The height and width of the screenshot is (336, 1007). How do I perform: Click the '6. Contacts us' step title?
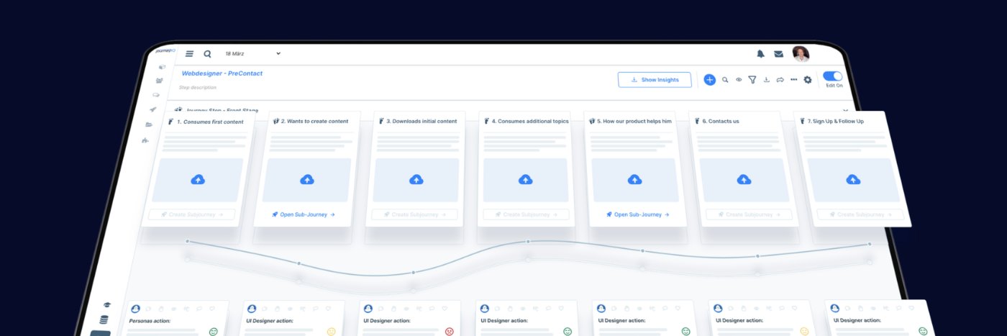coord(720,121)
